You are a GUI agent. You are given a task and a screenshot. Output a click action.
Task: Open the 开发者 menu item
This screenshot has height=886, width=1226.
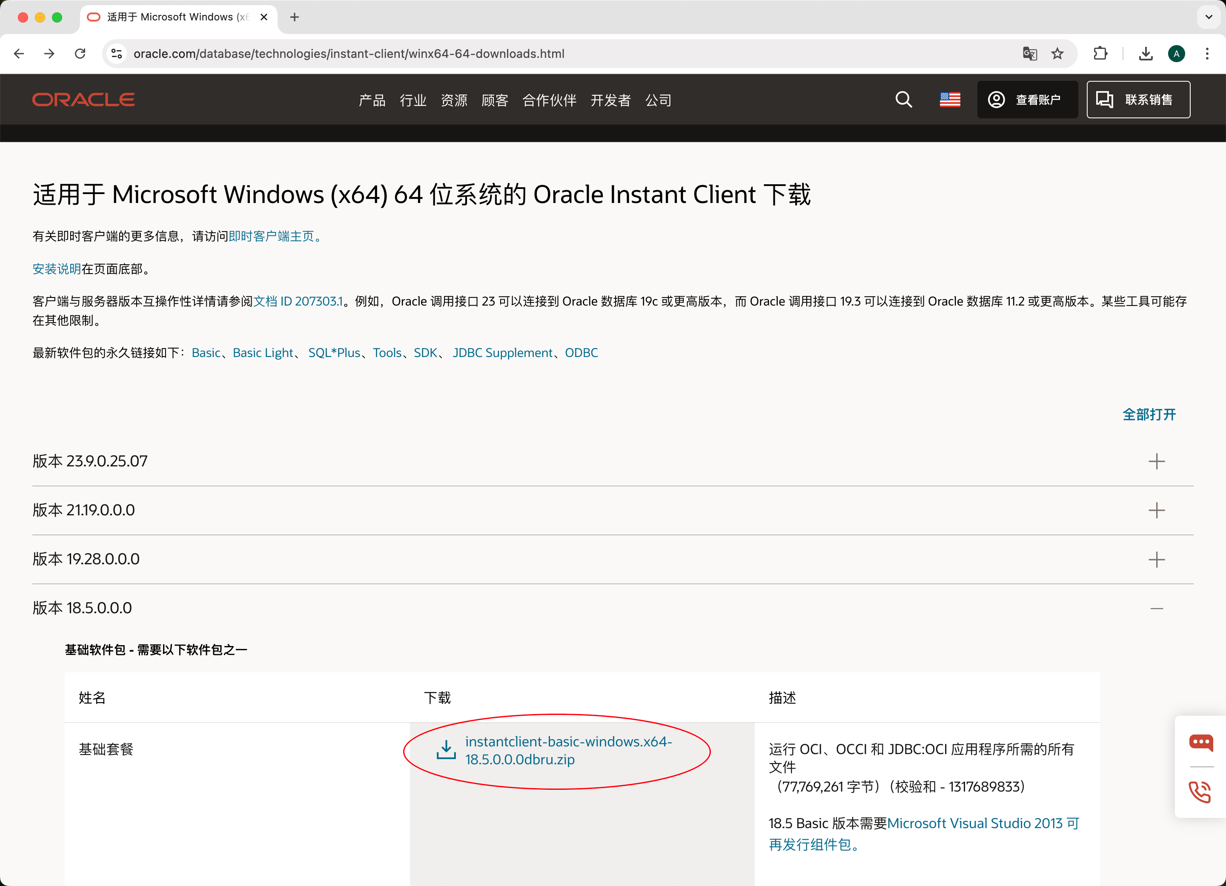[x=610, y=100]
